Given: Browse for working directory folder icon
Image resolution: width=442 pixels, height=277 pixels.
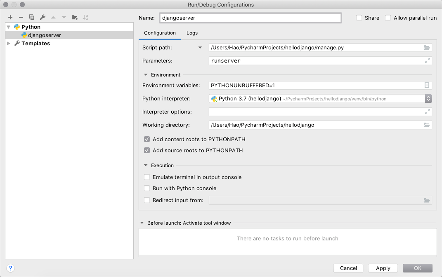Looking at the screenshot, I should tap(427, 125).
